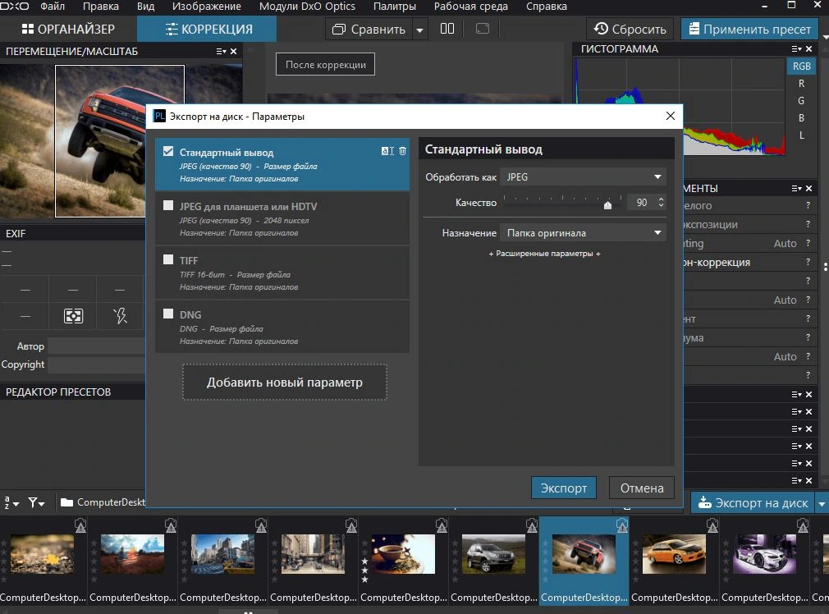Select the RGB histogram channel

pos(801,66)
